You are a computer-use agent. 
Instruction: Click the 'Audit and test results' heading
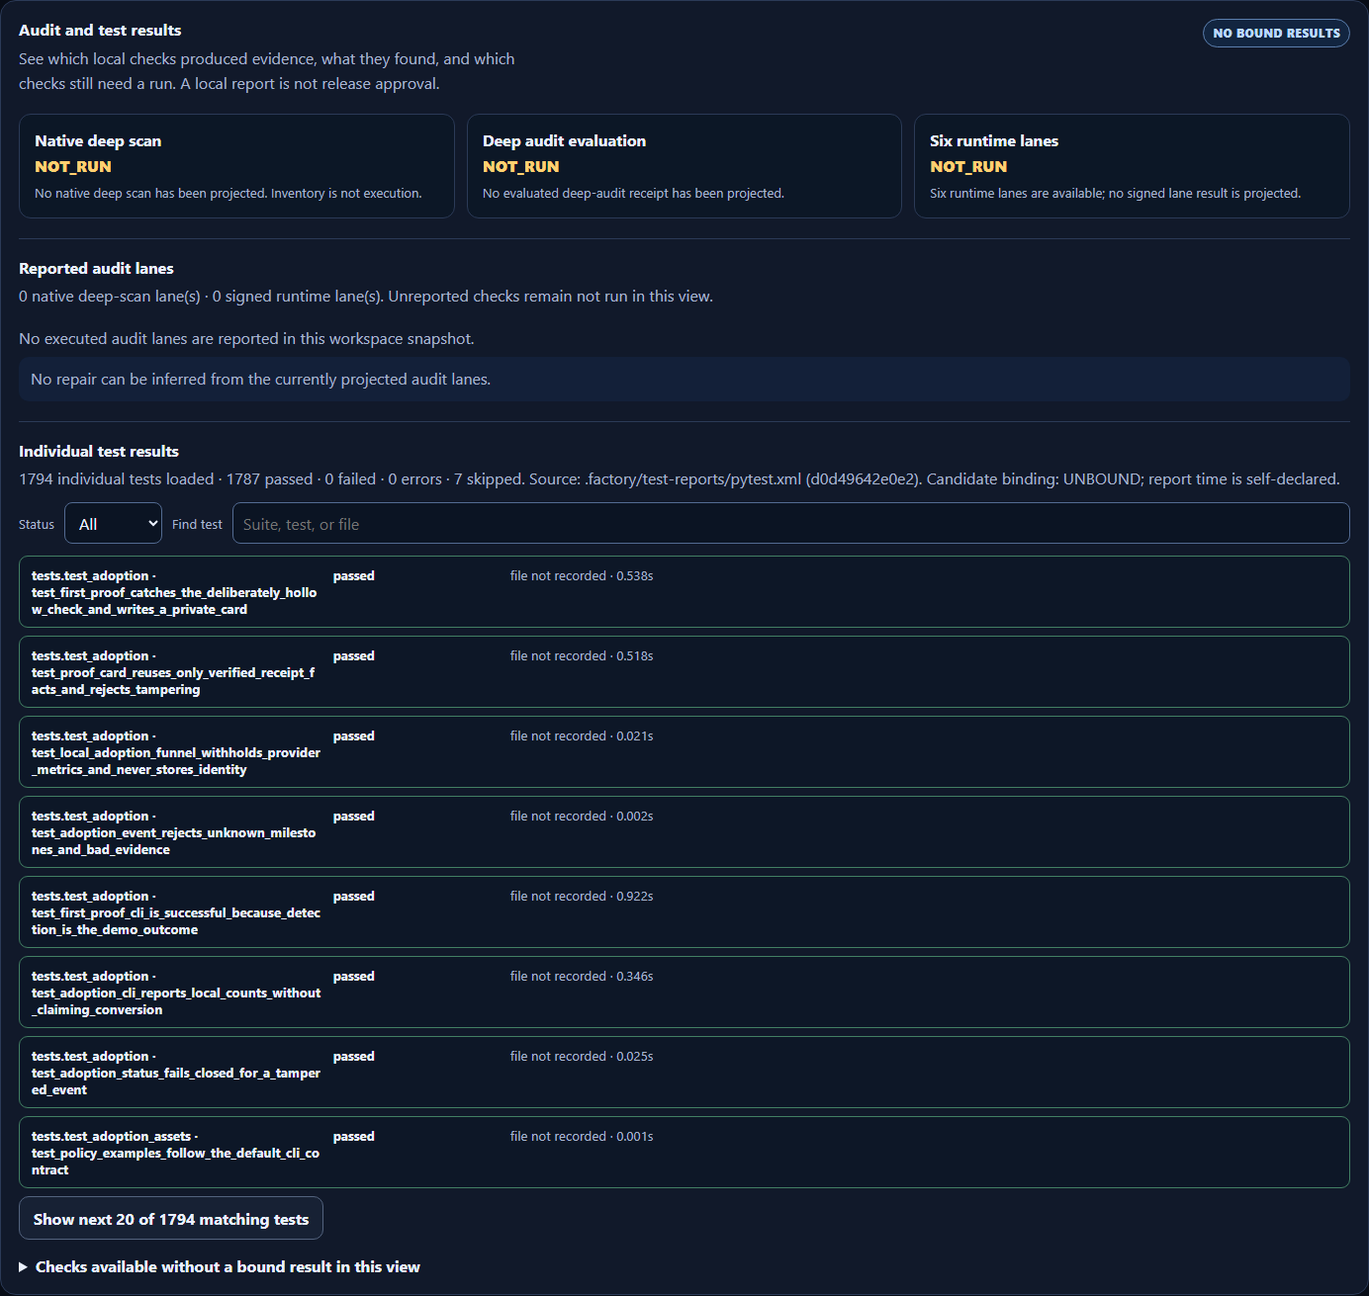[100, 30]
